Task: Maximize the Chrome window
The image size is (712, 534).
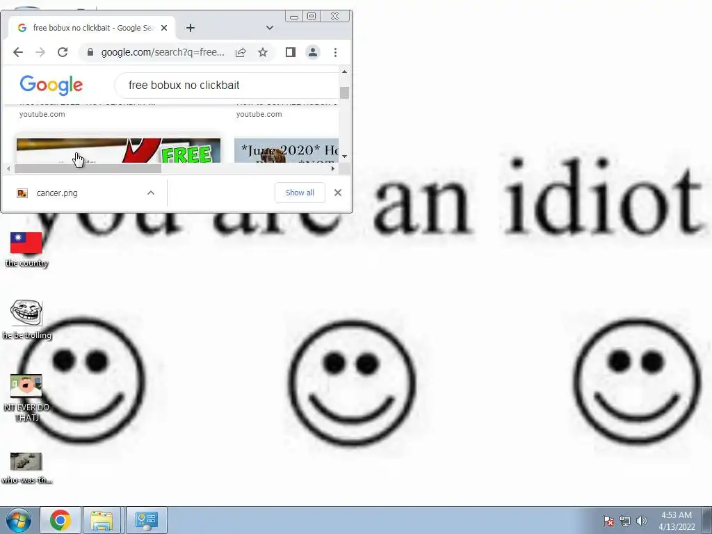Action: point(311,17)
